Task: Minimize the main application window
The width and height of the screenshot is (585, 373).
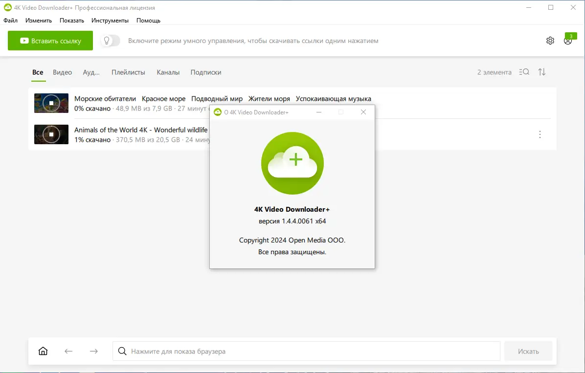Action: [529, 7]
